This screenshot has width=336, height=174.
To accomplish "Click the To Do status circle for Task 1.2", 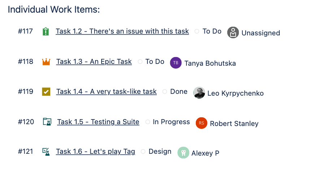I will point(197,31).
